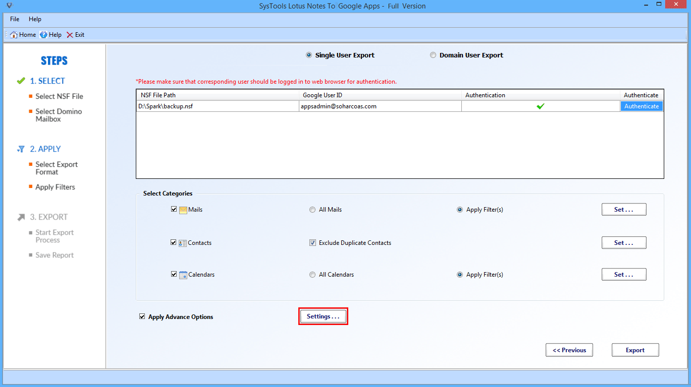This screenshot has height=387, width=691.
Task: Select the 'Select NSF File' step
Action: tap(59, 96)
